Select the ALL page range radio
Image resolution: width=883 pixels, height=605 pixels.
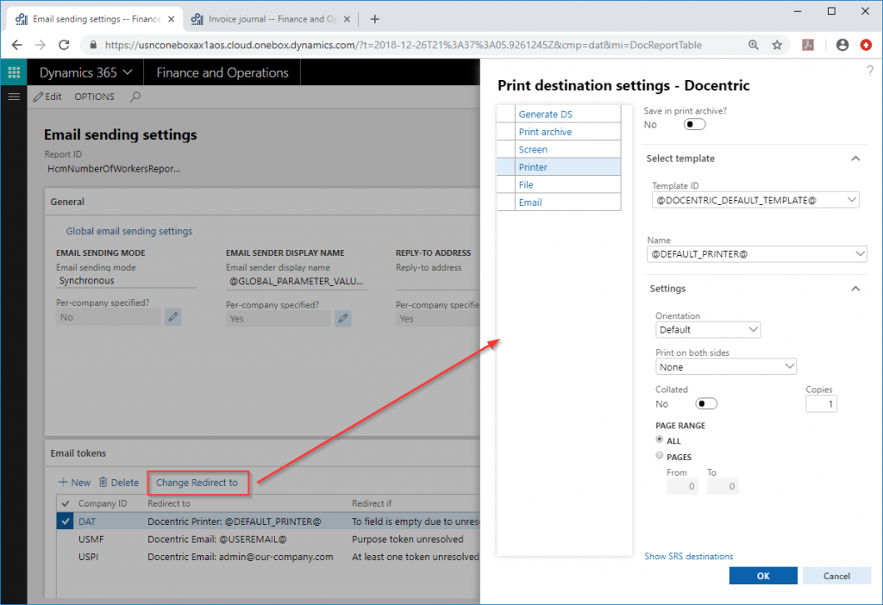(660, 439)
